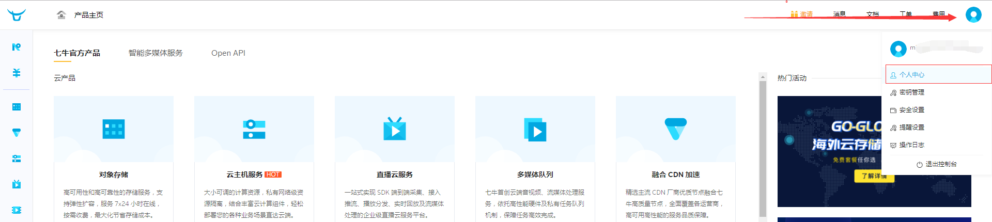Open 个人中心 in account menu
Screen dimensions: 992x222
coord(939,74)
